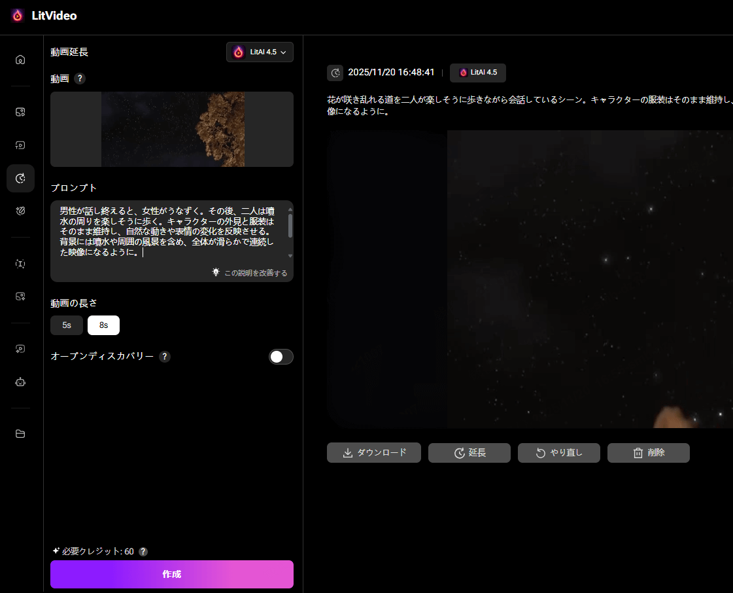Toggle オープンディスカバリー switch on
733x593 pixels.
tap(281, 357)
